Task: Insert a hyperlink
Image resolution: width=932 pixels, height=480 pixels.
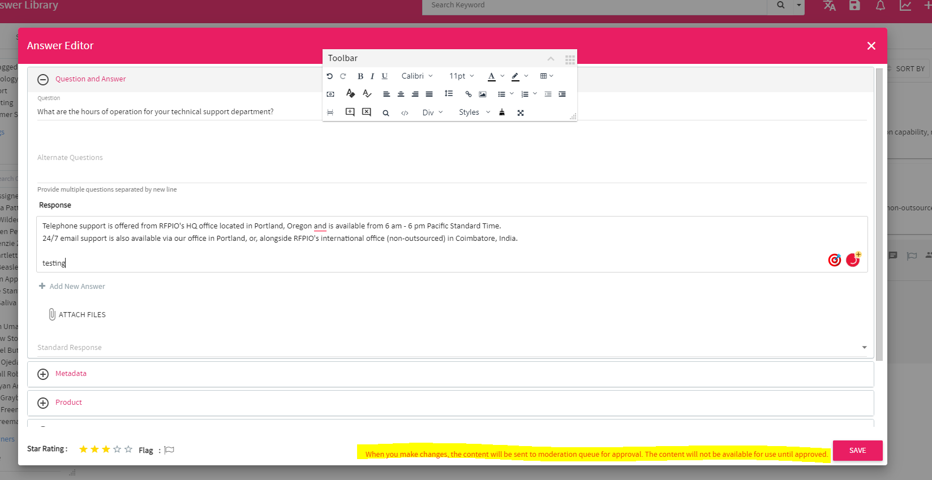Action: pos(469,94)
